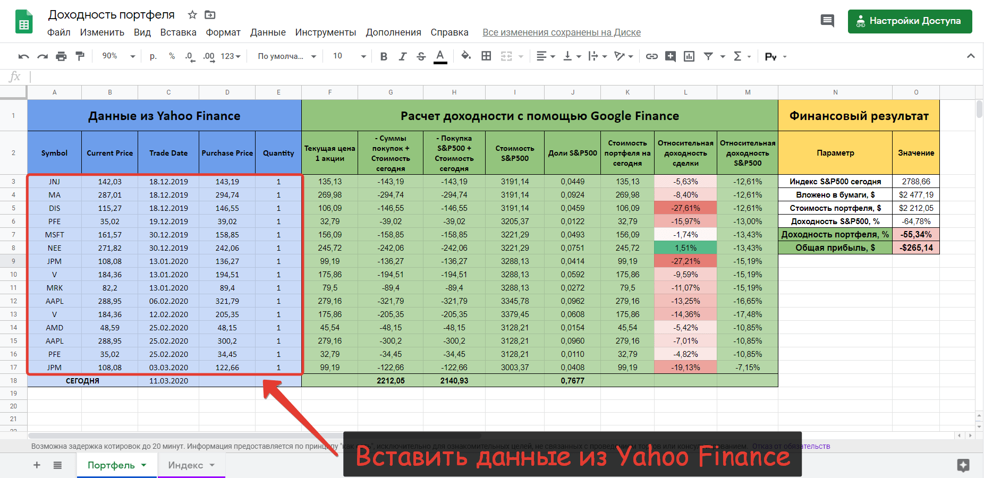The height and width of the screenshot is (478, 984).
Task: Expand the merge cells dropdown arrow
Action: tap(521, 56)
